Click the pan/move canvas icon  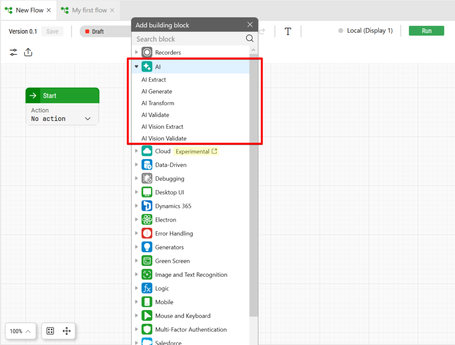pos(67,331)
